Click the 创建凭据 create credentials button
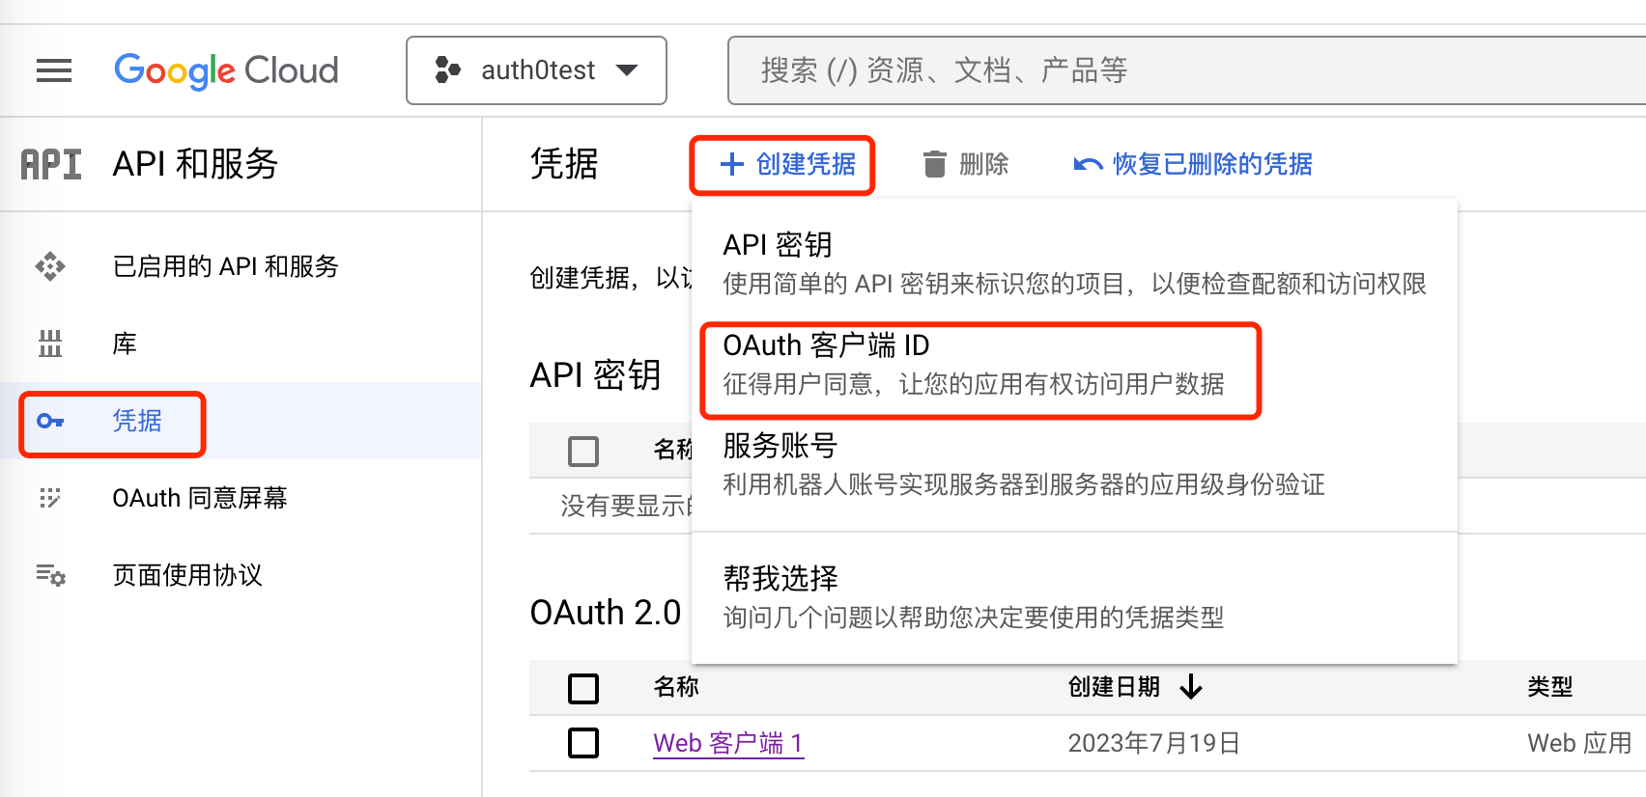Screen dimensions: 1646x797 coord(786,164)
